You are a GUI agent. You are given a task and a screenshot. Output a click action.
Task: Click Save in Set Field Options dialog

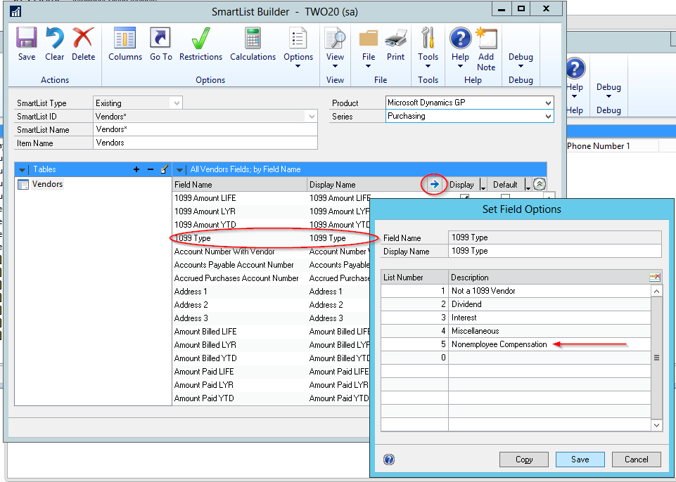coord(580,460)
